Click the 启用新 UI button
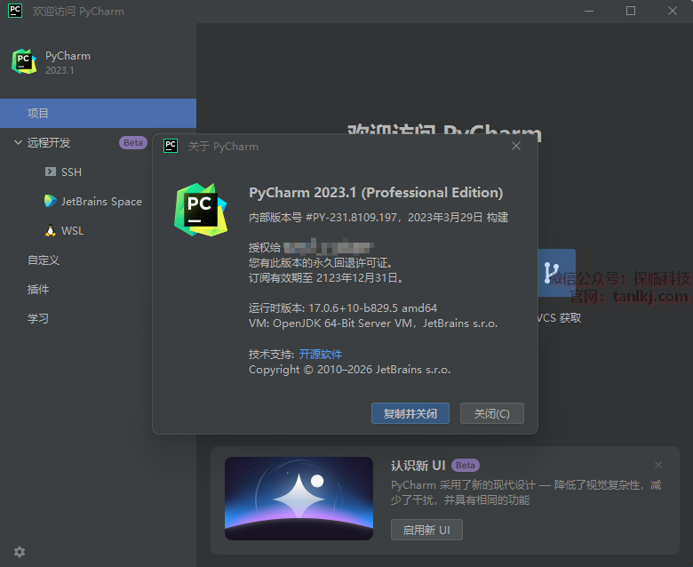Image resolution: width=693 pixels, height=567 pixels. pyautogui.click(x=426, y=531)
